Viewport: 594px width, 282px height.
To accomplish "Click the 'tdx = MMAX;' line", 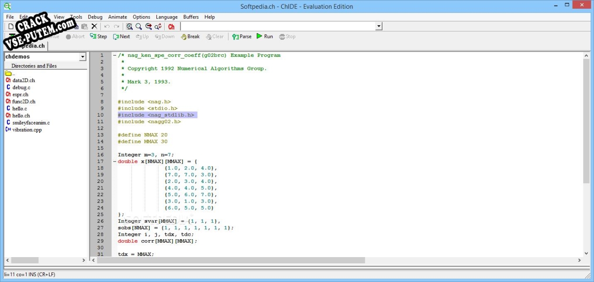I will click(x=136, y=254).
